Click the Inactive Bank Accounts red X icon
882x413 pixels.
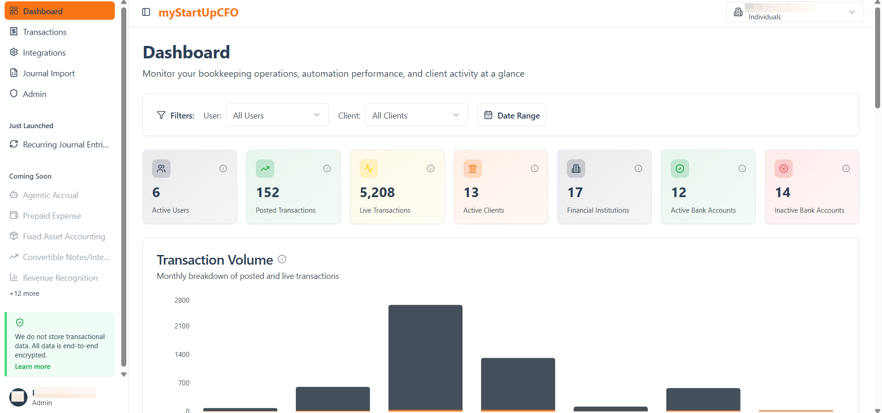pyautogui.click(x=784, y=169)
